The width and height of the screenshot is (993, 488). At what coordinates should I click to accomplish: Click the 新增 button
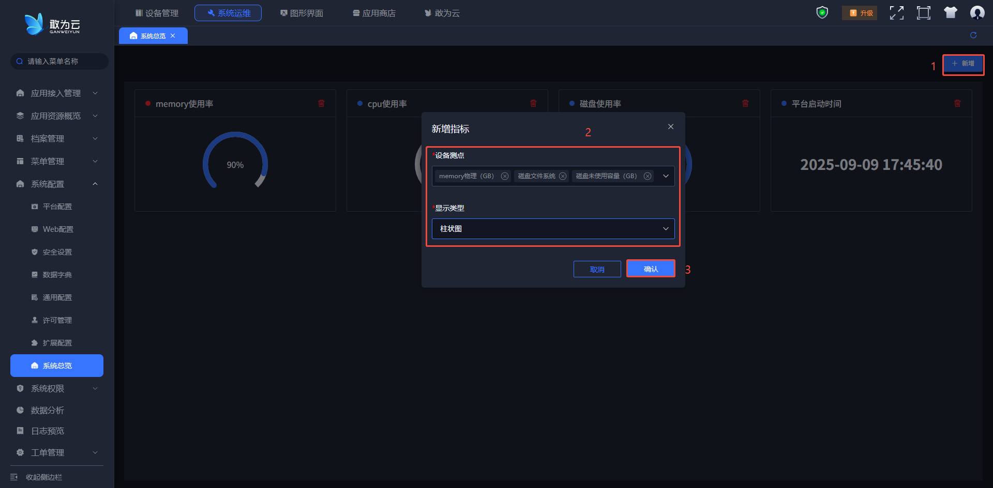click(x=963, y=64)
